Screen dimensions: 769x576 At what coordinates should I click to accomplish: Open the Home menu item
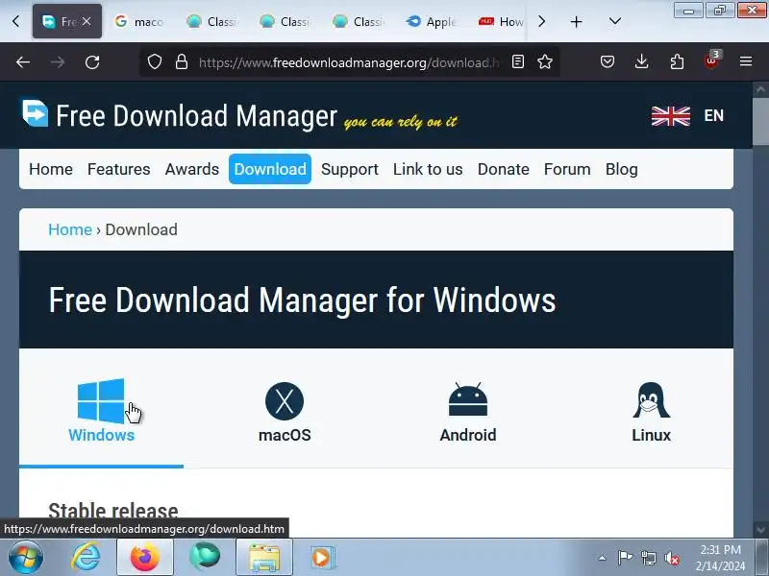51,170
